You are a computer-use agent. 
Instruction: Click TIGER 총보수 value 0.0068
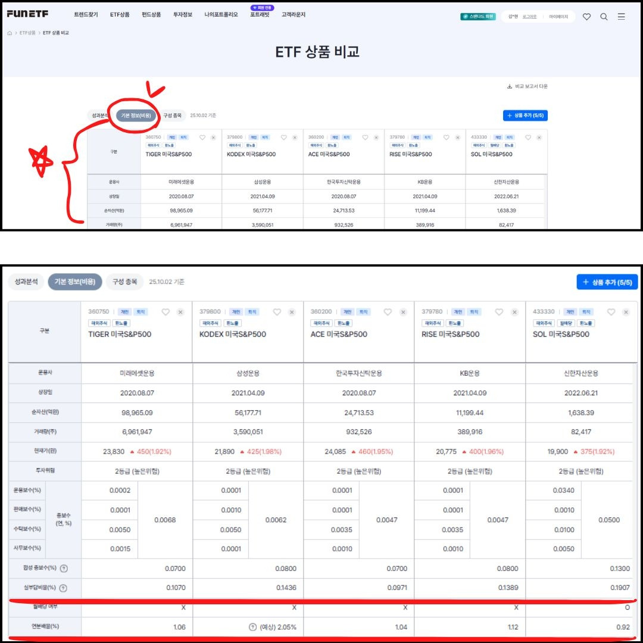click(165, 520)
